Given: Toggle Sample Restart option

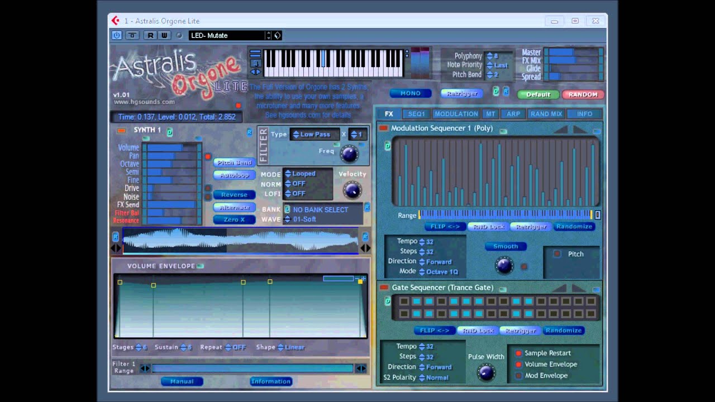Looking at the screenshot, I should 518,353.
